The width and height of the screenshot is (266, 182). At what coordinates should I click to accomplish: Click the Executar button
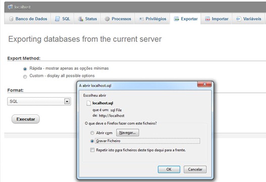click(x=26, y=119)
